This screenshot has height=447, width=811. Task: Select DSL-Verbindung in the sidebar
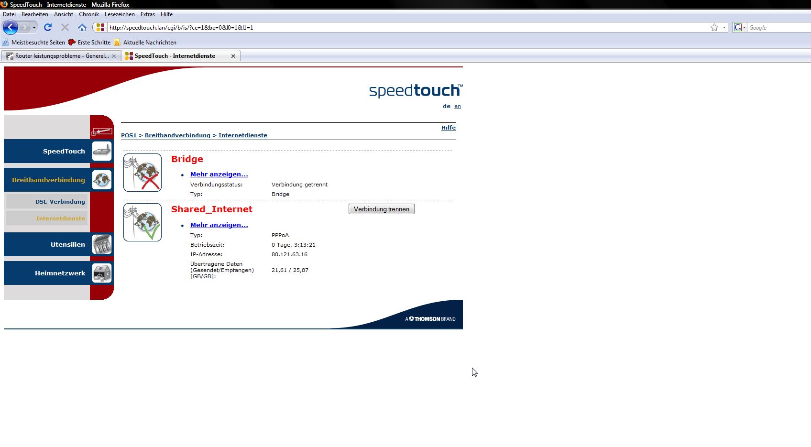pyautogui.click(x=60, y=202)
